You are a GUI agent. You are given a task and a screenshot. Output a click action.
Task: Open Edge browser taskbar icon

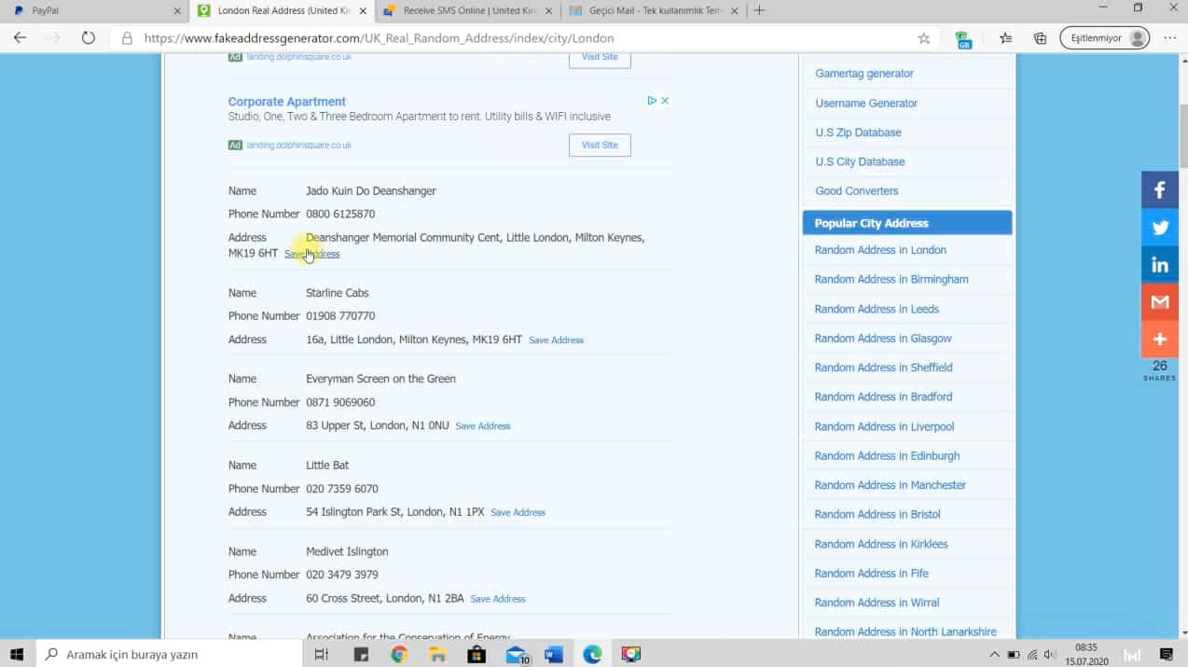(x=592, y=654)
